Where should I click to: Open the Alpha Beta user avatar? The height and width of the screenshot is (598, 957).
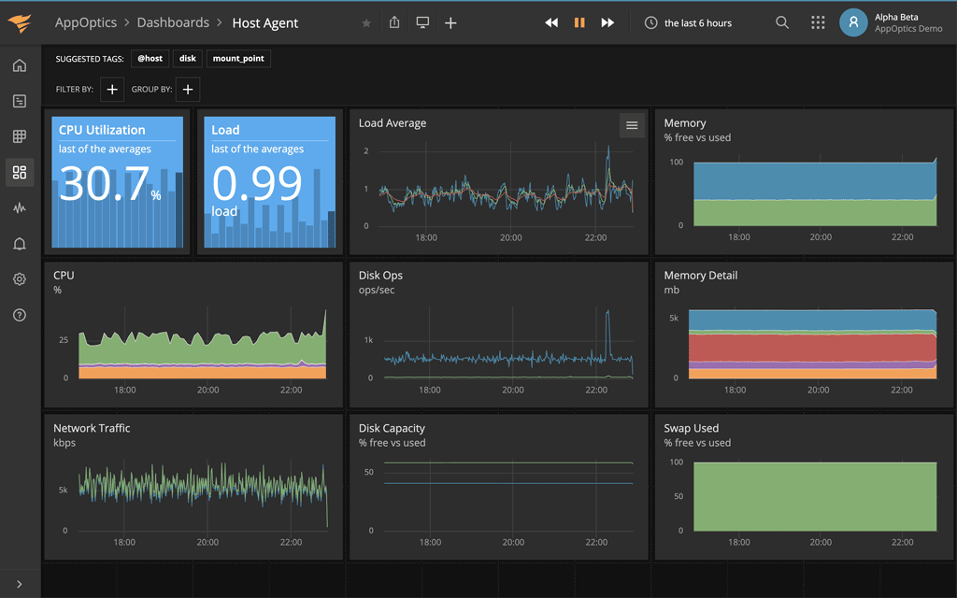853,22
